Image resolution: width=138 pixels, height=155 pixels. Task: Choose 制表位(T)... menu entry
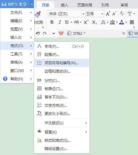(62, 89)
